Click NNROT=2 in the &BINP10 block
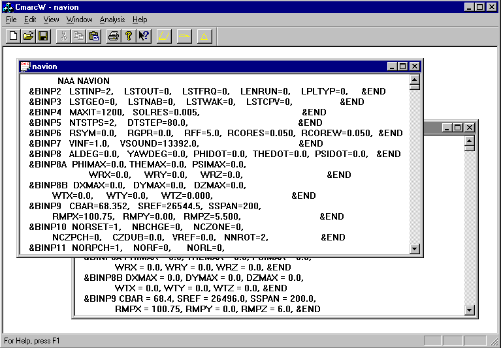This screenshot has width=501, height=348. coord(246,237)
